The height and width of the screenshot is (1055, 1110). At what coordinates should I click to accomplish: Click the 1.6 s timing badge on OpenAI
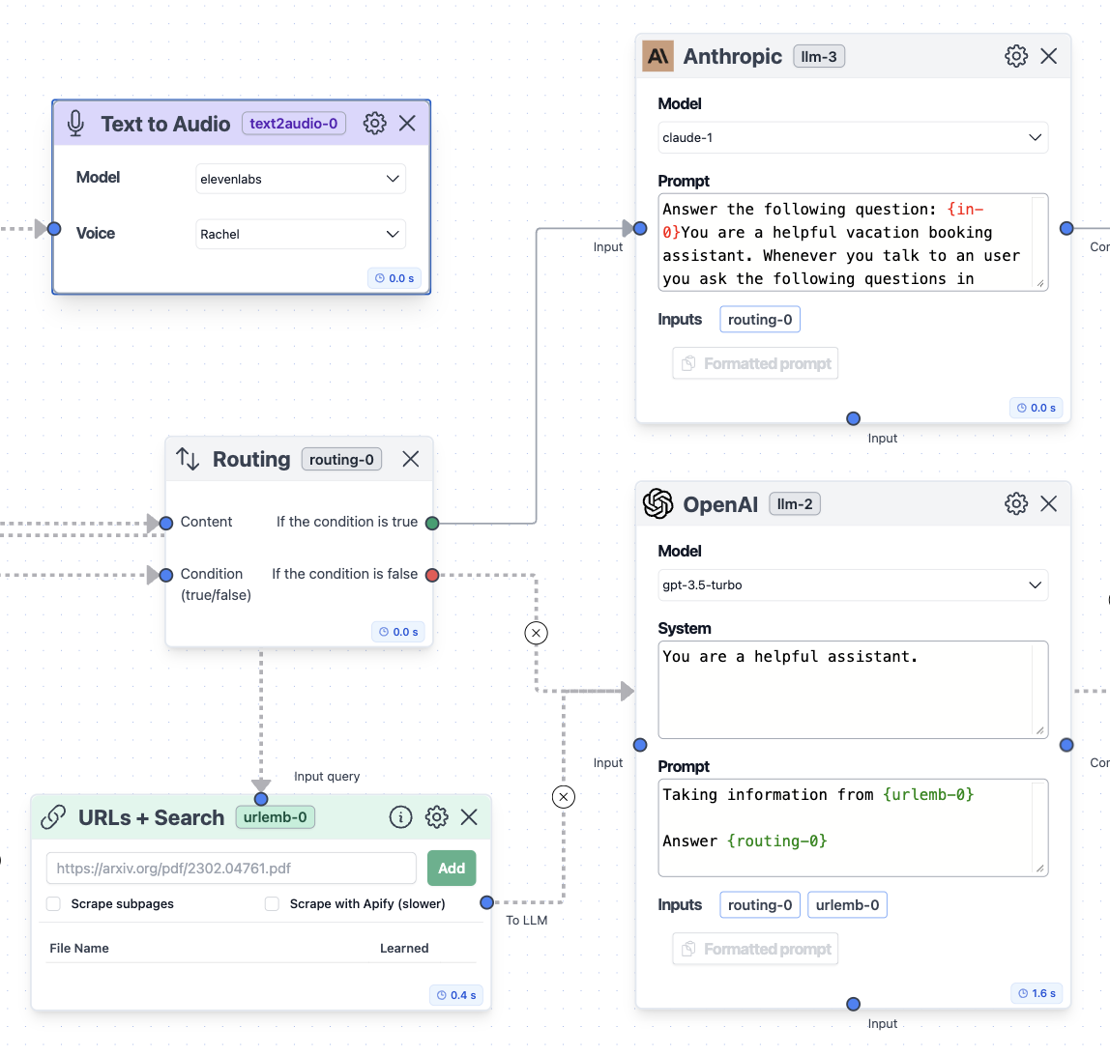[1037, 993]
